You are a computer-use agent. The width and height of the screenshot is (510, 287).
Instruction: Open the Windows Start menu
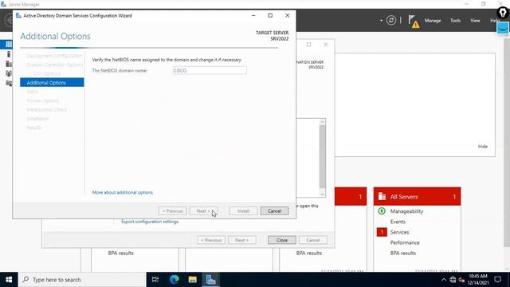click(x=9, y=280)
